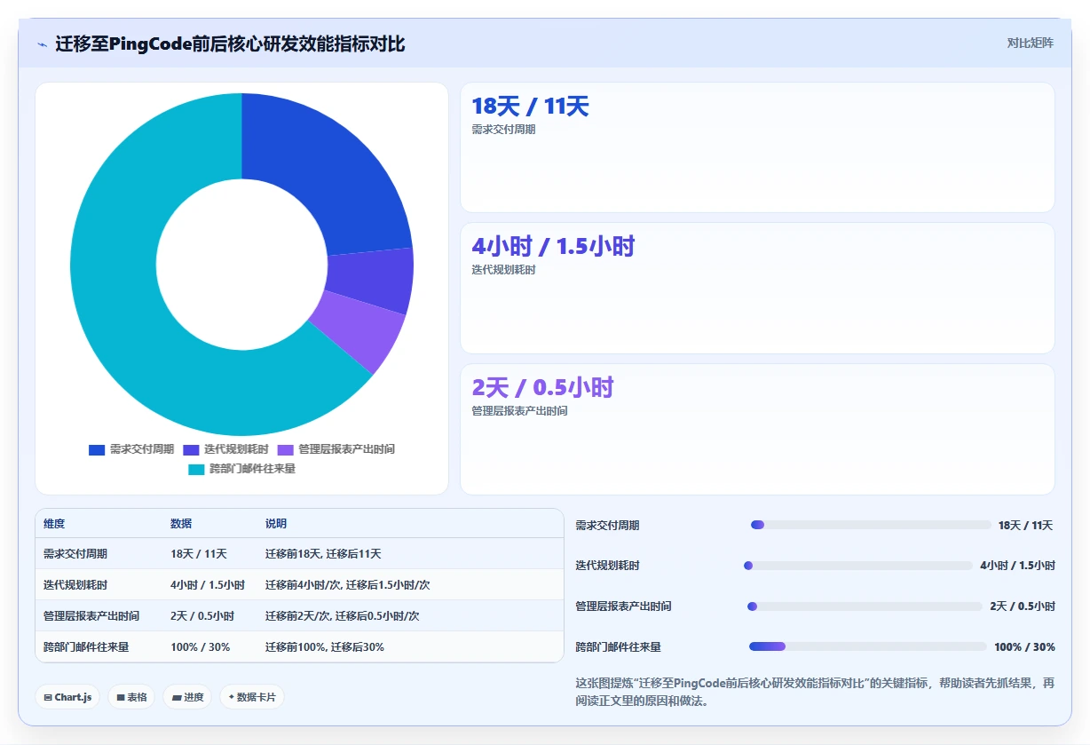Image resolution: width=1090 pixels, height=745 pixels.
Task: Click table cell 迁移前18天, 迁移后11天
Action: [x=323, y=554]
